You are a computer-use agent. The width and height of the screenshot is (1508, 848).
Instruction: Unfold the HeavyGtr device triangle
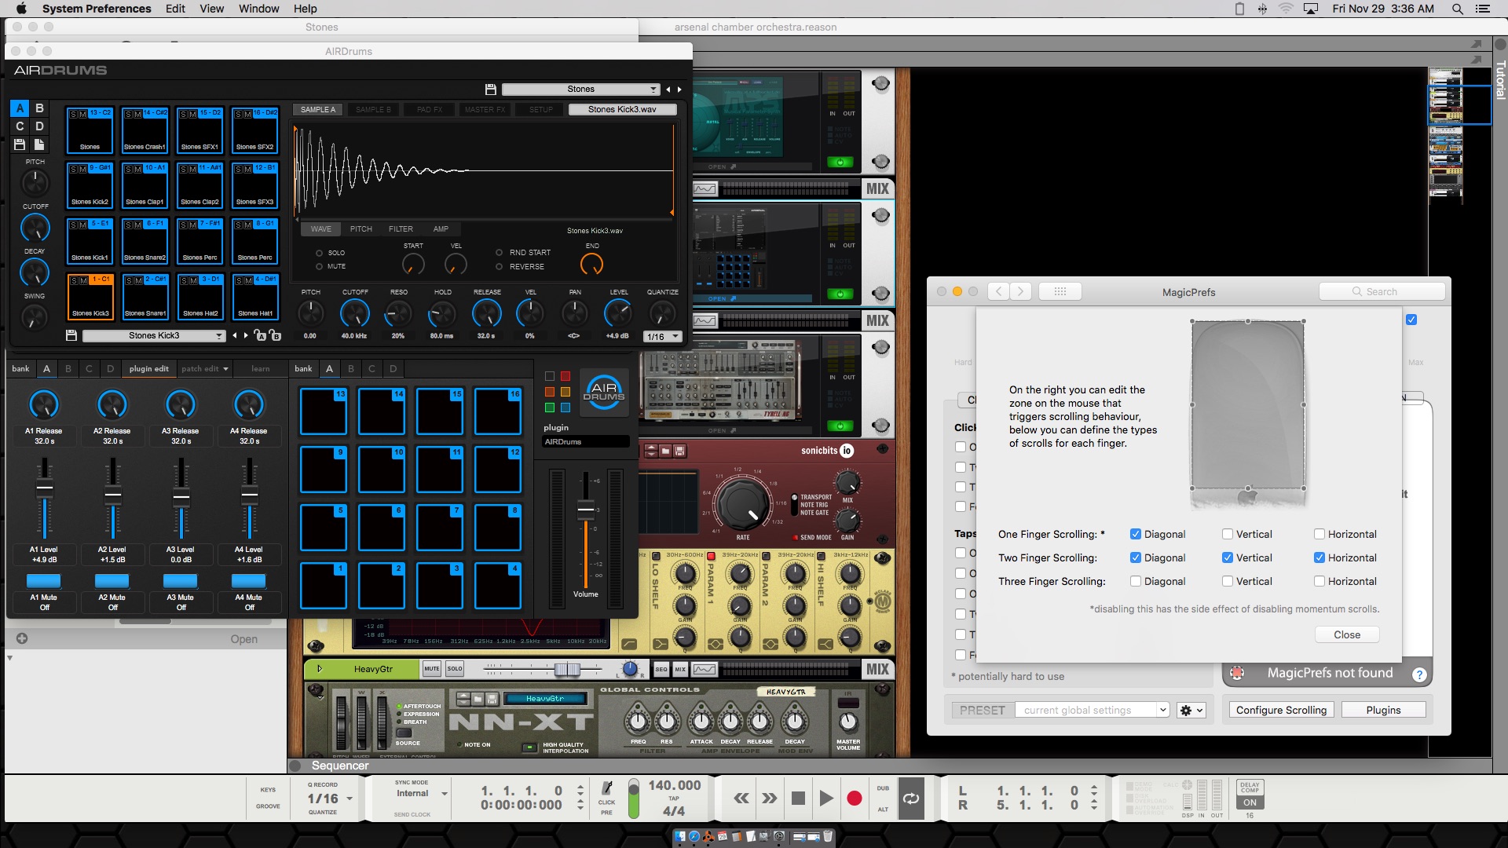(319, 669)
